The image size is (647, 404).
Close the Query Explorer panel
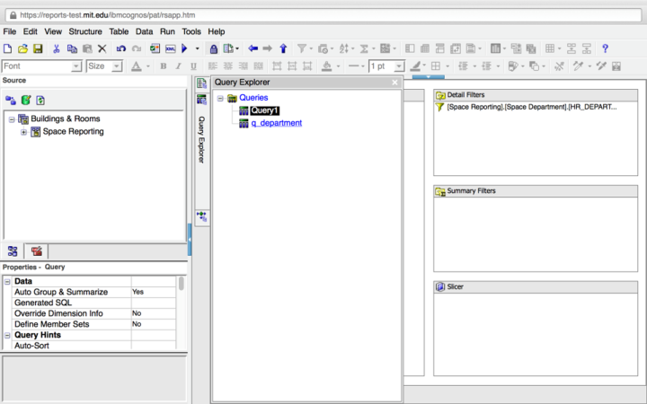pos(394,83)
